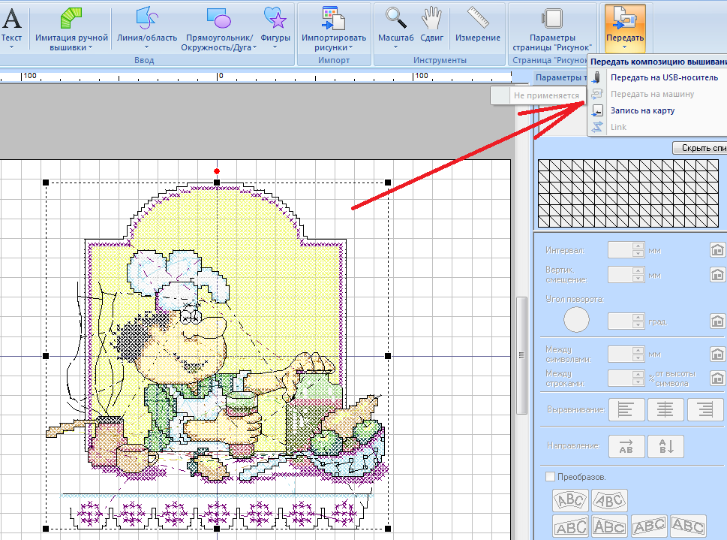Click the top-right selection handle of design
727x540 pixels.
point(388,183)
